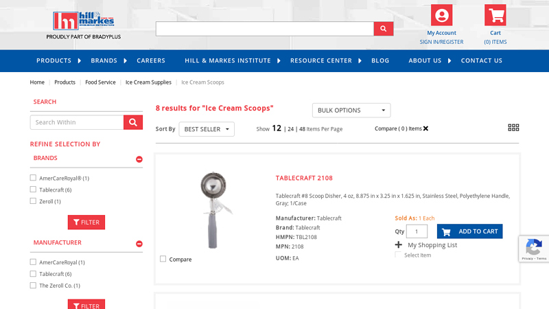The image size is (549, 309).
Task: Check the Zeroll brand checkbox
Action: coord(33,201)
